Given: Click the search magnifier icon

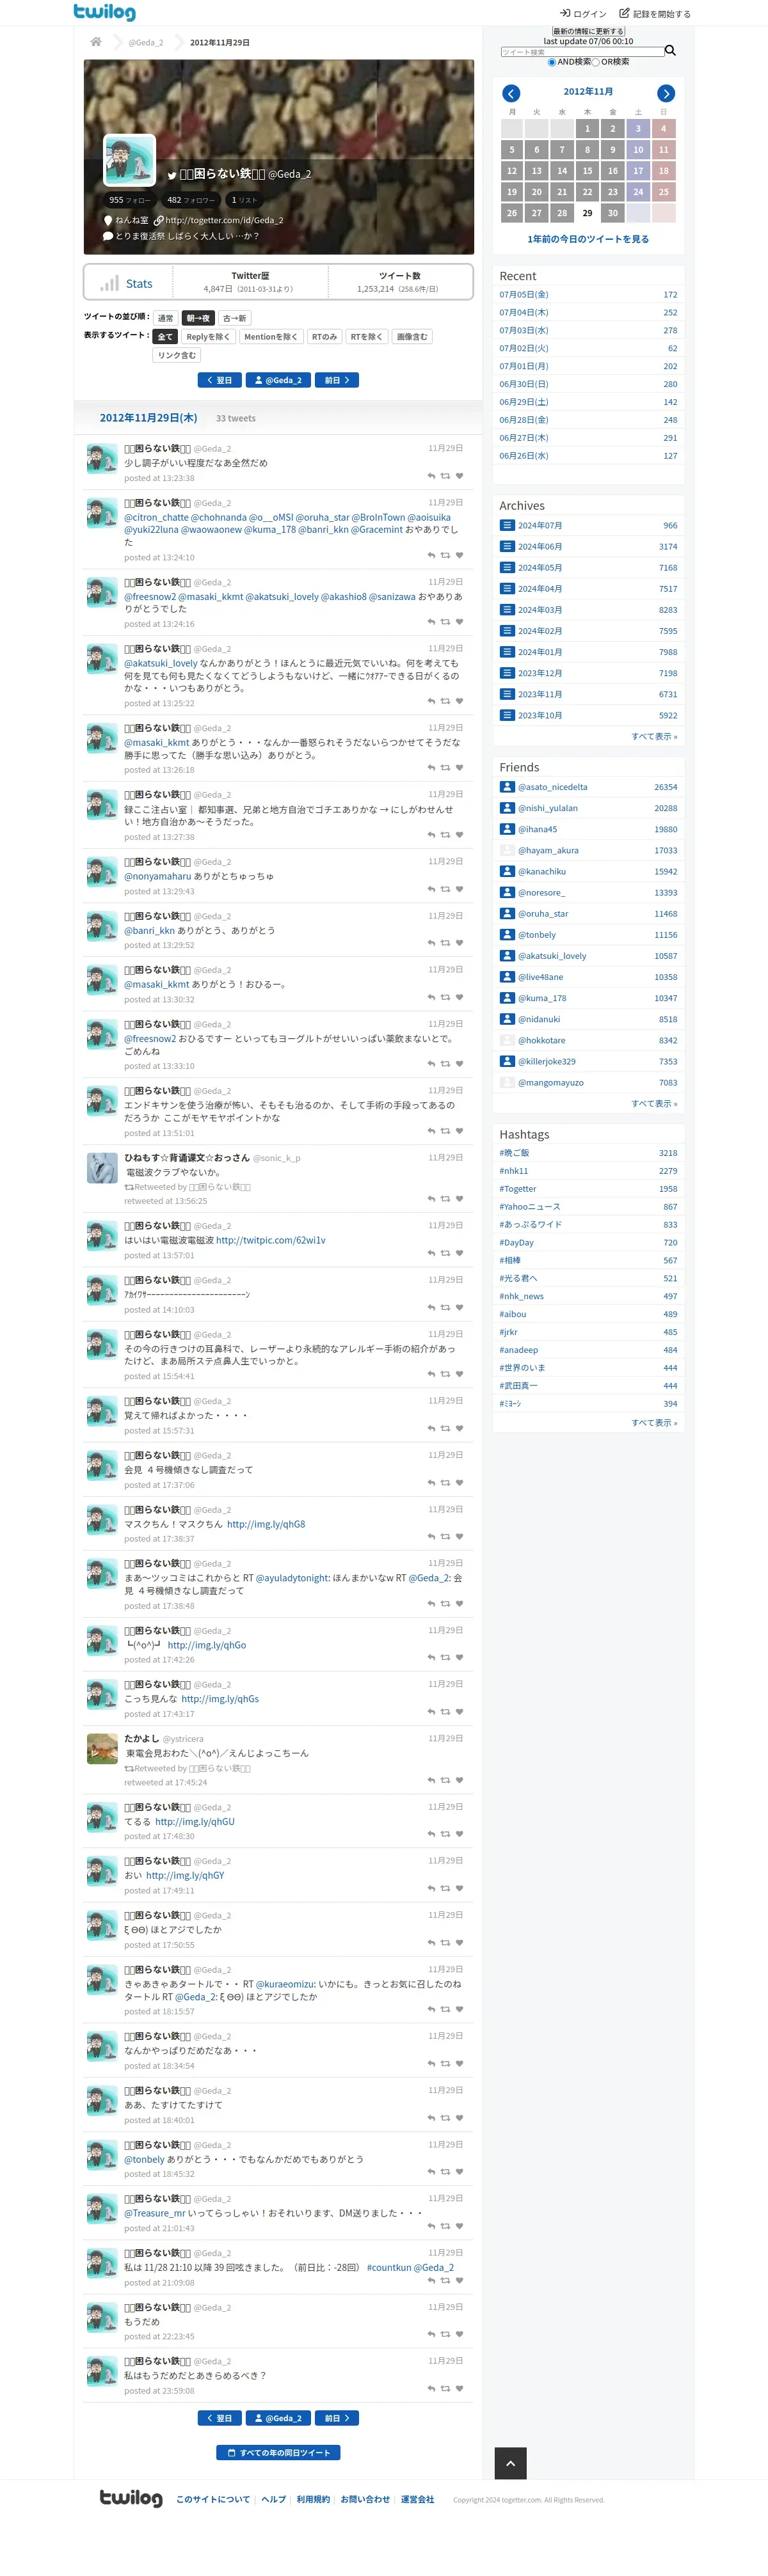Looking at the screenshot, I should (670, 50).
